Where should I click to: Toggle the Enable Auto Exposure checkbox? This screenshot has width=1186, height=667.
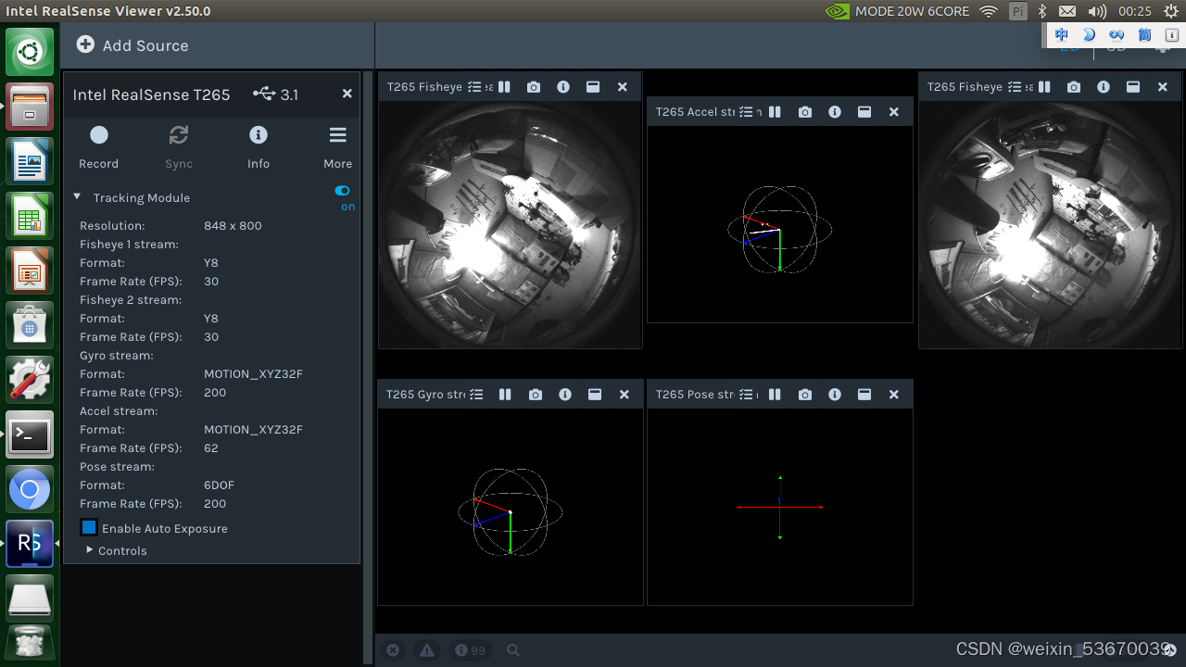(89, 528)
